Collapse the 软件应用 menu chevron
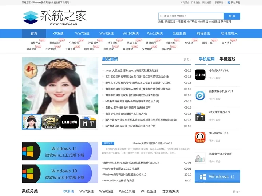Image resolution: width=262 pixels, height=196 pixels. pyautogui.click(x=236, y=34)
